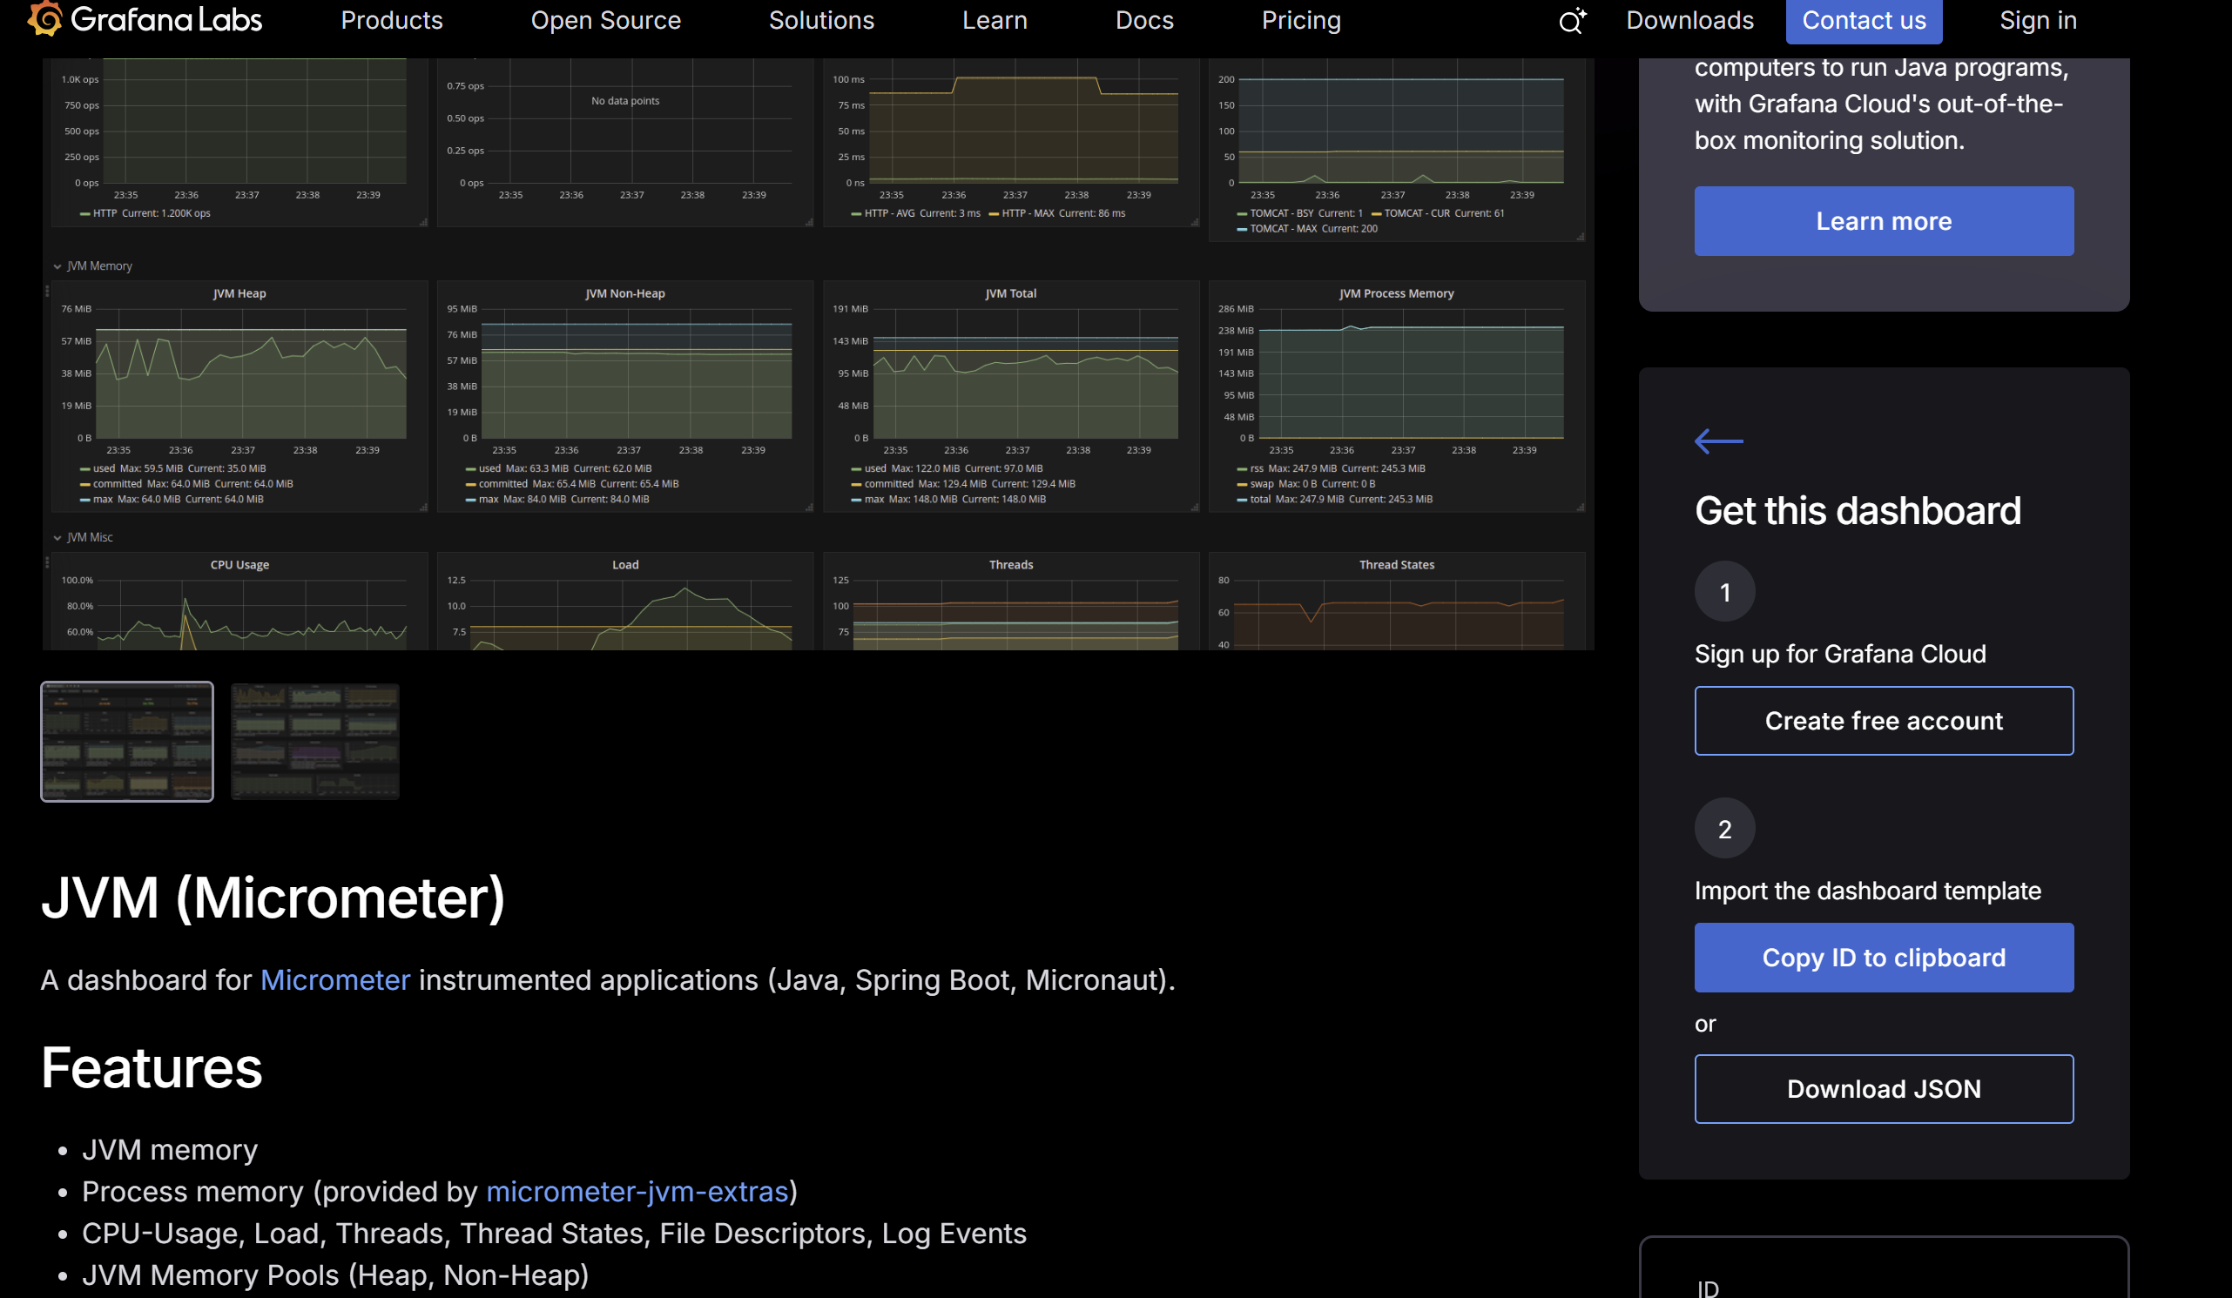Go to the Pricing page
The image size is (2232, 1298).
point(1300,20)
